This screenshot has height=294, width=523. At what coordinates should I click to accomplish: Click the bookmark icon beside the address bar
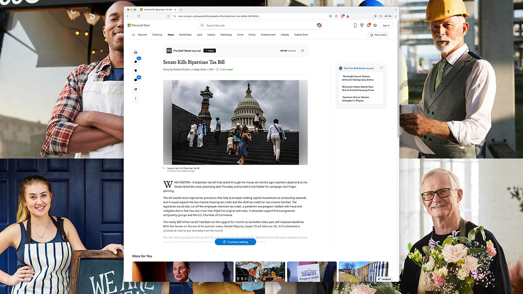pos(168,16)
